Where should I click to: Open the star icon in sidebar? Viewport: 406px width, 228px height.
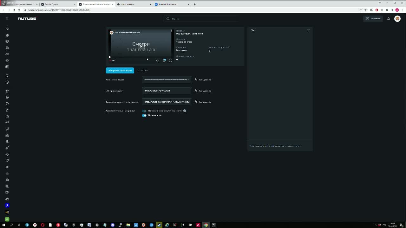(x=7, y=91)
